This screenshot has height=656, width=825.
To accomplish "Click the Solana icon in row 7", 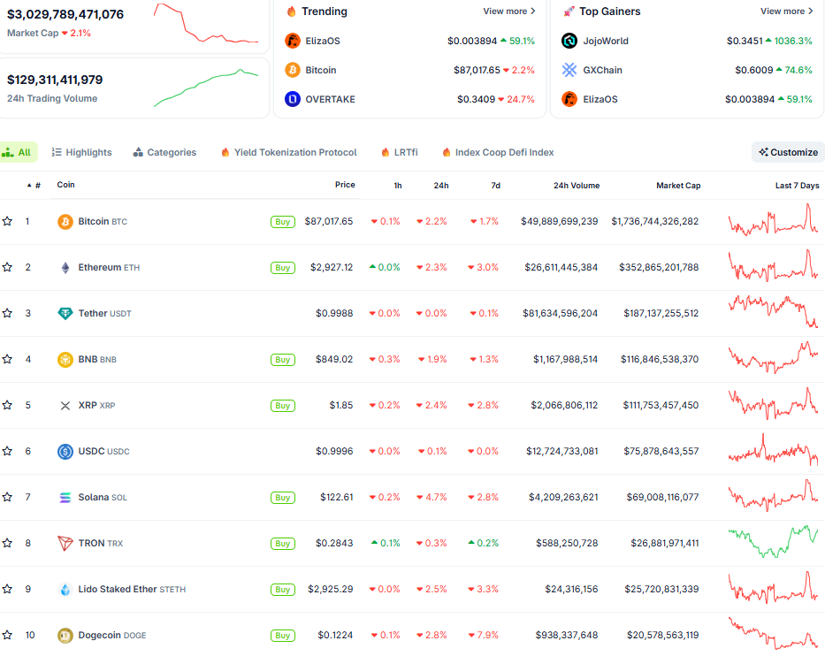I will click(65, 497).
